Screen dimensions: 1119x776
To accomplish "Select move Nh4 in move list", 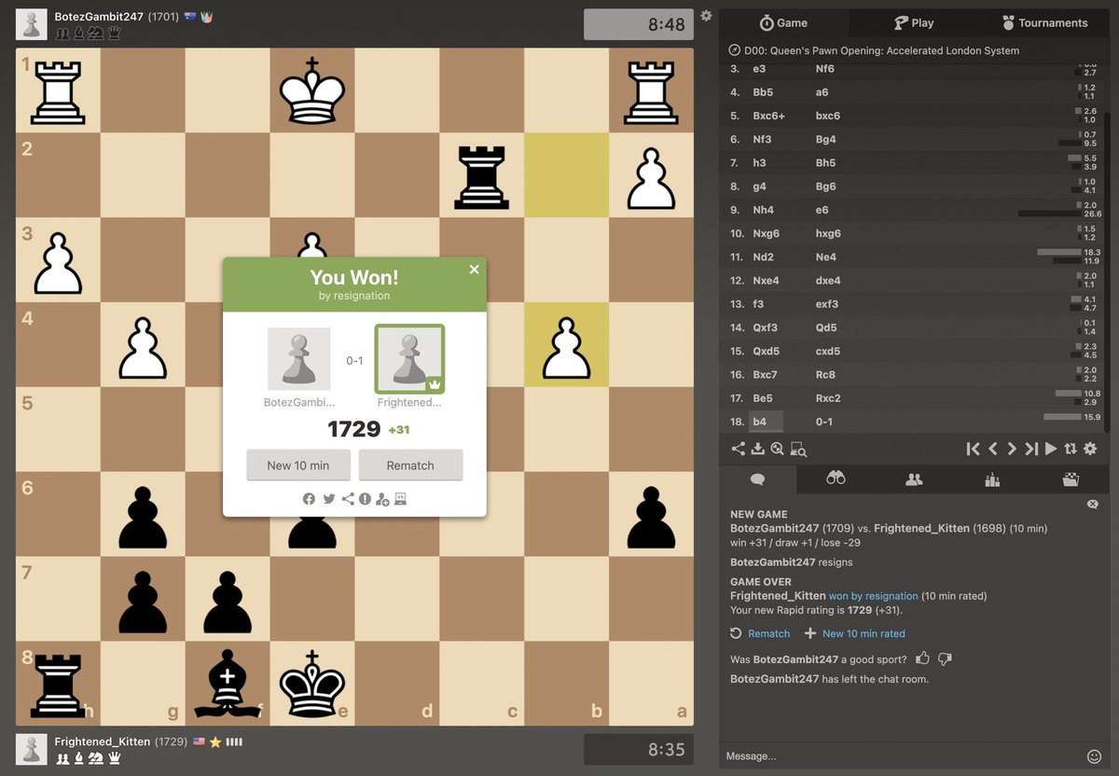I will pos(764,210).
